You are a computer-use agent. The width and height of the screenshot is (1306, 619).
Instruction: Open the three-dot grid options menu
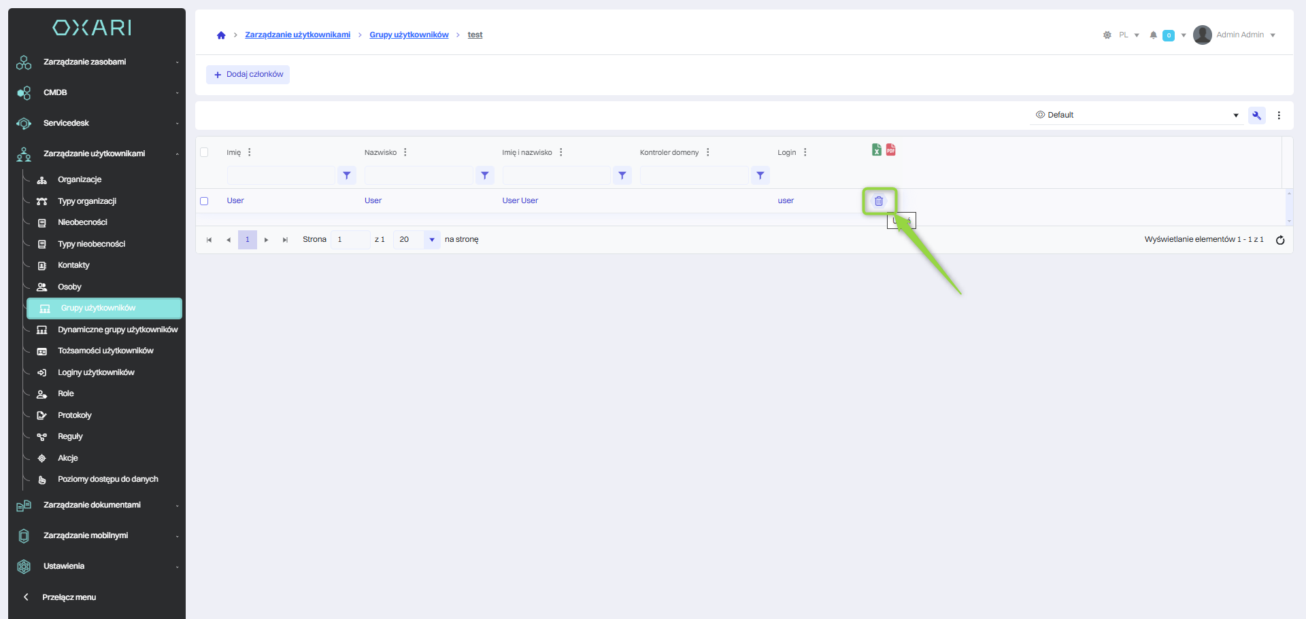click(1279, 116)
